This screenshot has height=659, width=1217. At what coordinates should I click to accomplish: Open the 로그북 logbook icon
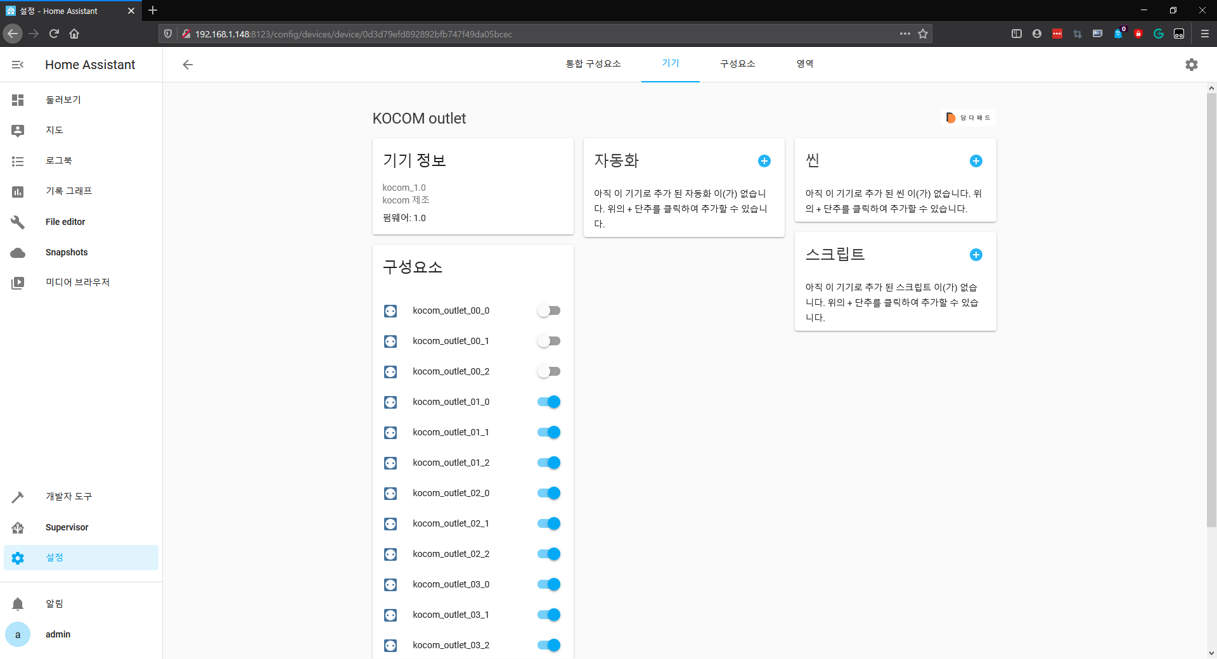tap(18, 161)
